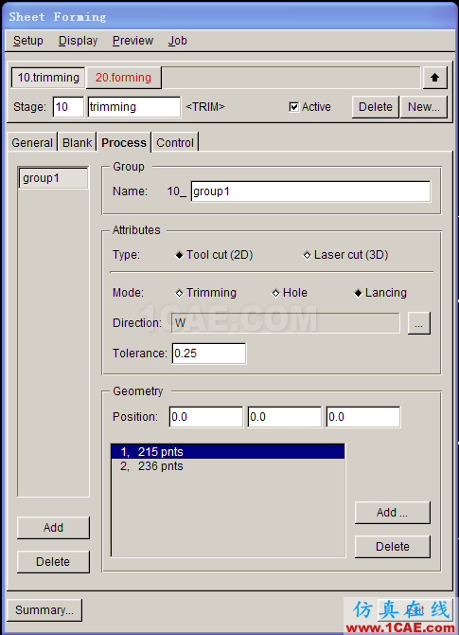Viewport: 459px width, 635px height.
Task: Open the Direction browse ellipsis button
Action: point(418,323)
